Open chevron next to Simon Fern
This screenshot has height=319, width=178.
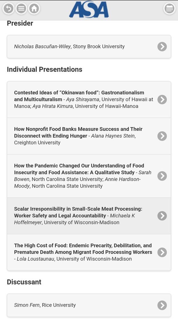point(162,305)
